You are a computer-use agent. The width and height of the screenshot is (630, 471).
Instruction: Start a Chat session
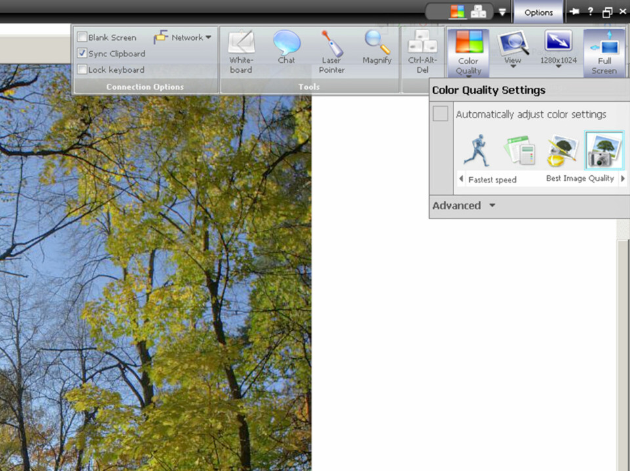pyautogui.click(x=286, y=49)
